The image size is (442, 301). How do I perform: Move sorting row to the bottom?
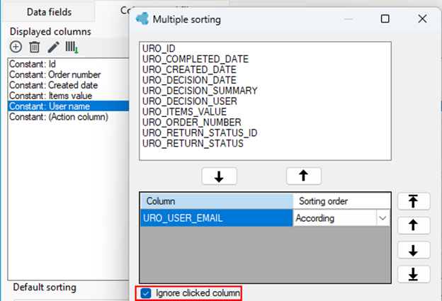click(414, 274)
